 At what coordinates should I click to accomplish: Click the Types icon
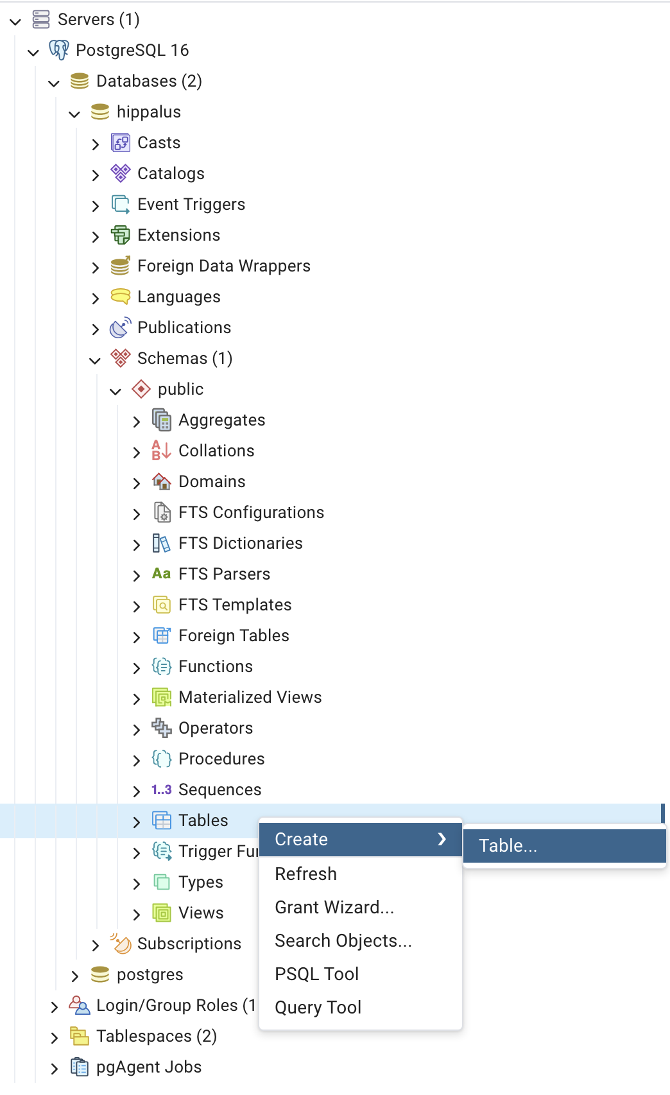pos(162,882)
